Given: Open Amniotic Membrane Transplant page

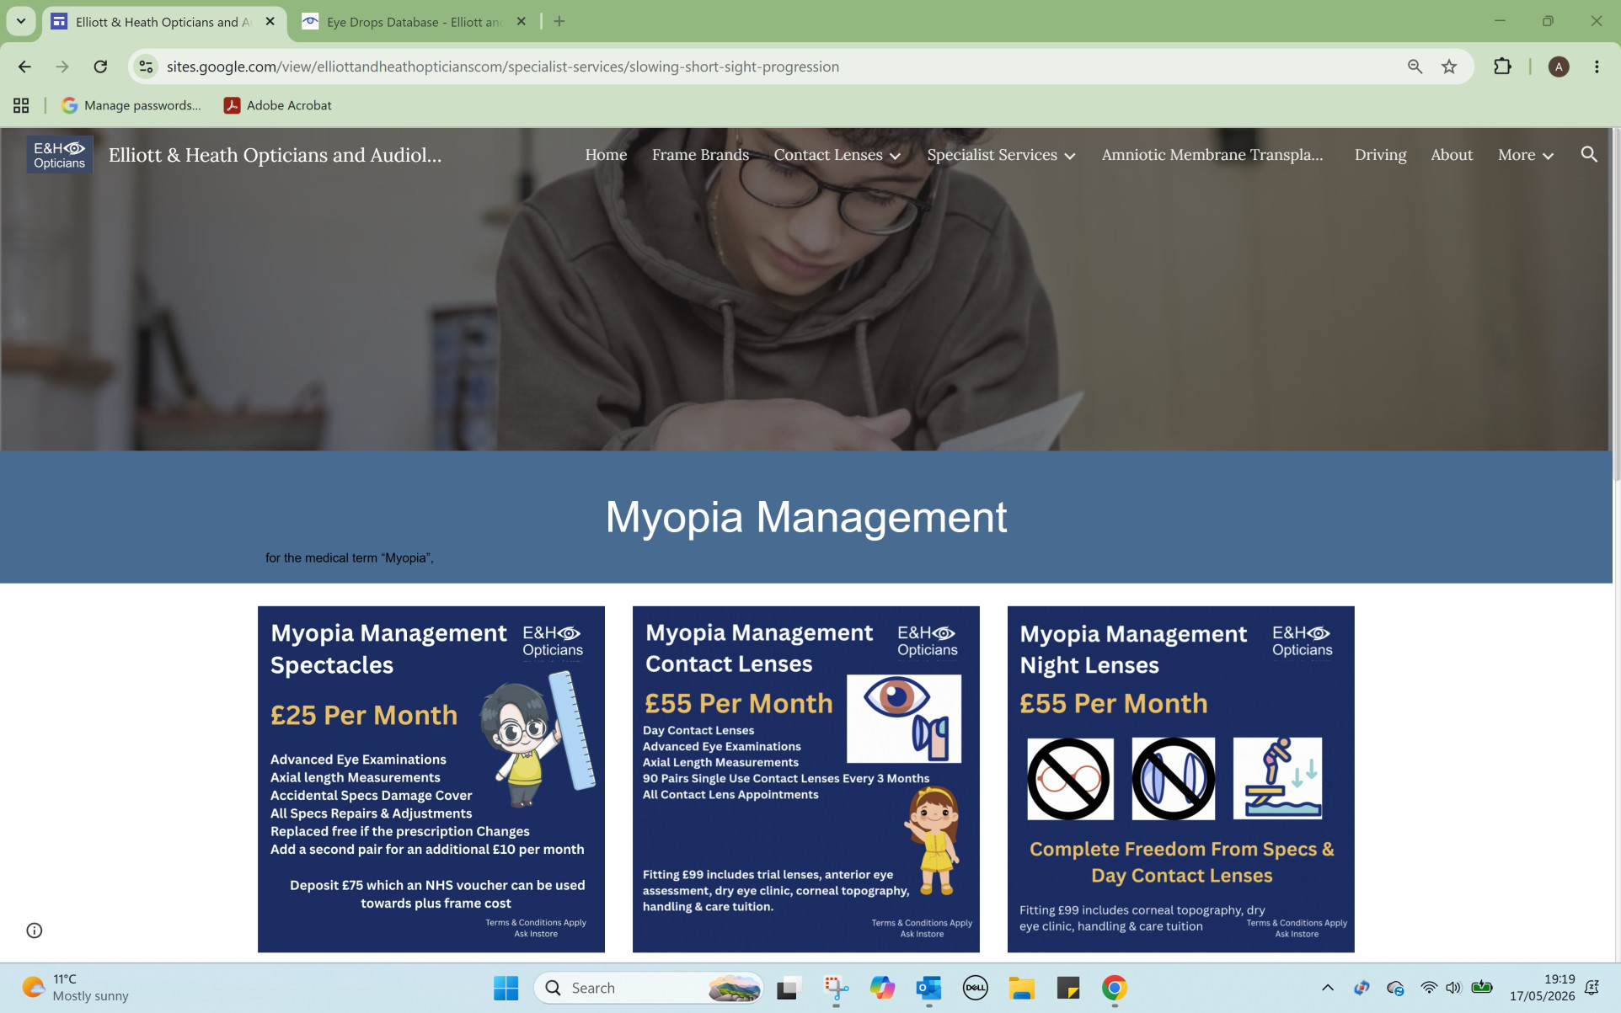Looking at the screenshot, I should pyautogui.click(x=1212, y=155).
